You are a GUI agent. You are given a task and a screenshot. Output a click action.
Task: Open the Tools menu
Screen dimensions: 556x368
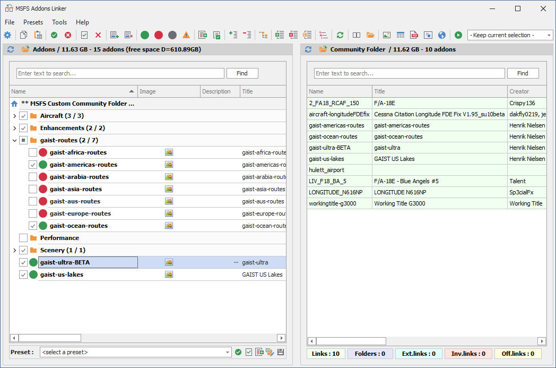tap(59, 22)
